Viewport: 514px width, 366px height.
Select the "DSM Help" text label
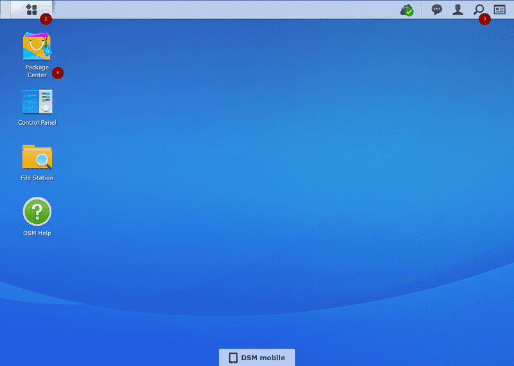pos(37,233)
